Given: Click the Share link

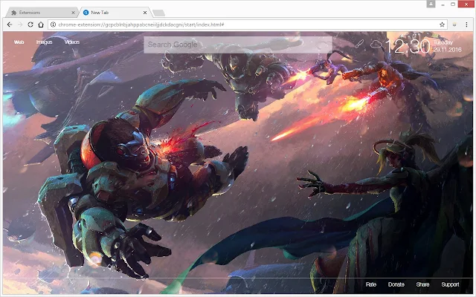Looking at the screenshot, I should pyautogui.click(x=422, y=284).
